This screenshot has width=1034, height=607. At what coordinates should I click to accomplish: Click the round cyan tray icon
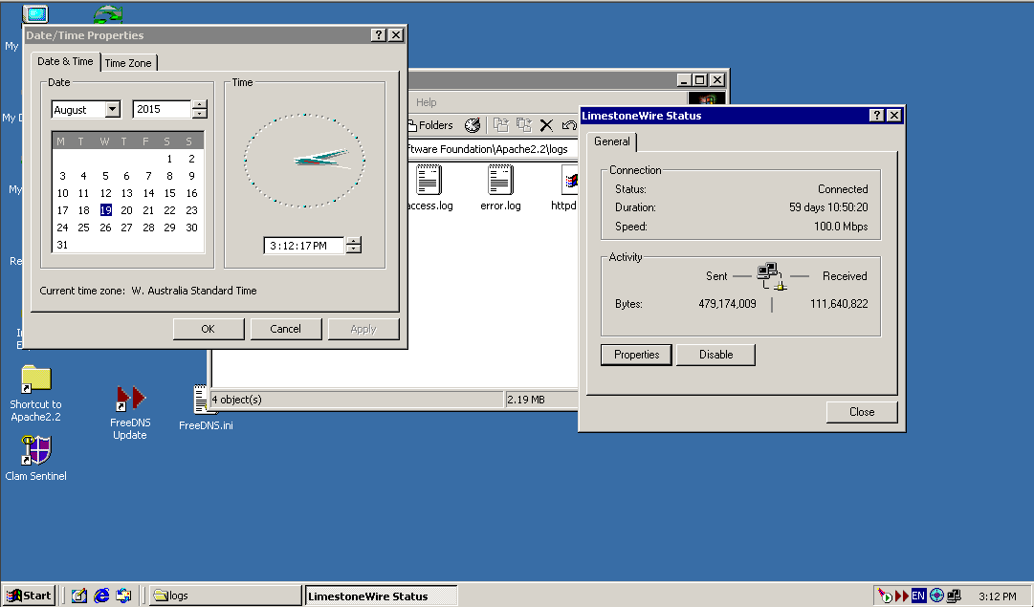tap(936, 596)
